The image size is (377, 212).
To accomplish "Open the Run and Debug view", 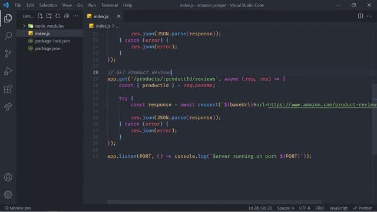I will [x=8, y=71].
